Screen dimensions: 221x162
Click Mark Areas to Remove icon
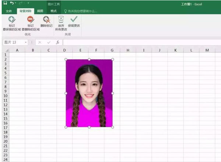coord(30,20)
